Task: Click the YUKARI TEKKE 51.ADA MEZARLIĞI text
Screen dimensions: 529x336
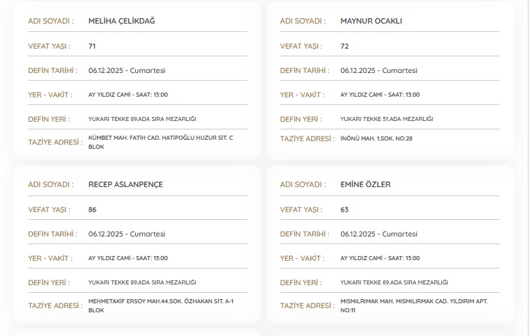Action: pos(386,119)
